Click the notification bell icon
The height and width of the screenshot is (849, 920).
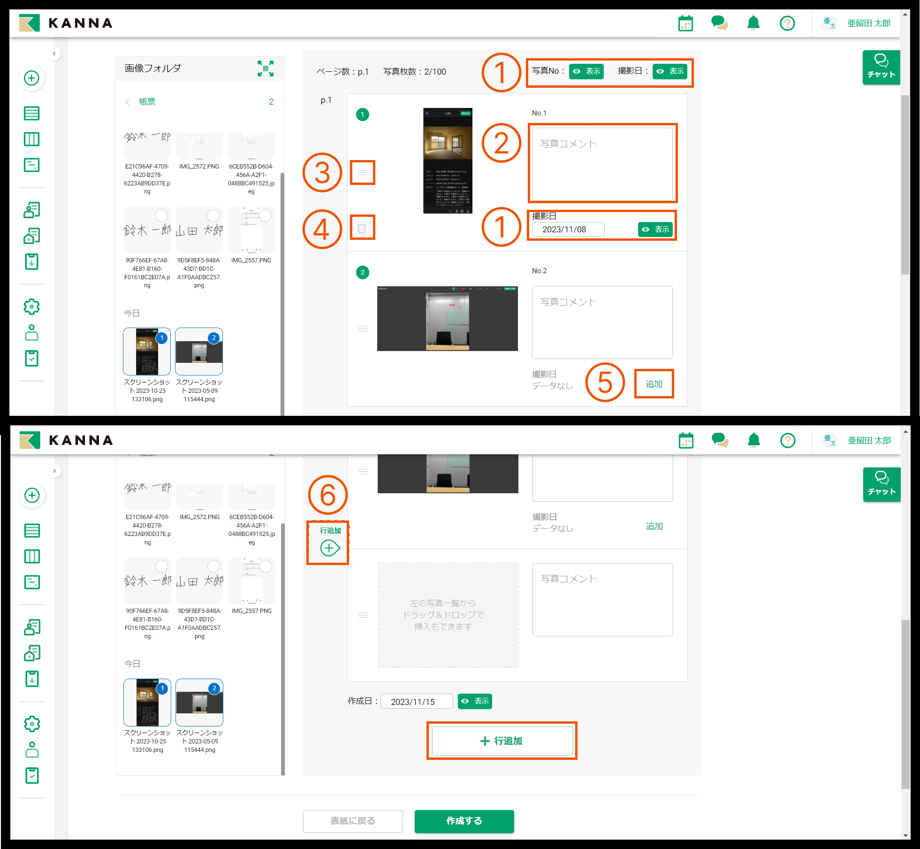point(753,23)
